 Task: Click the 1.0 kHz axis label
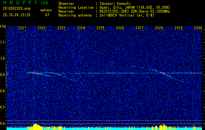point(3,58)
